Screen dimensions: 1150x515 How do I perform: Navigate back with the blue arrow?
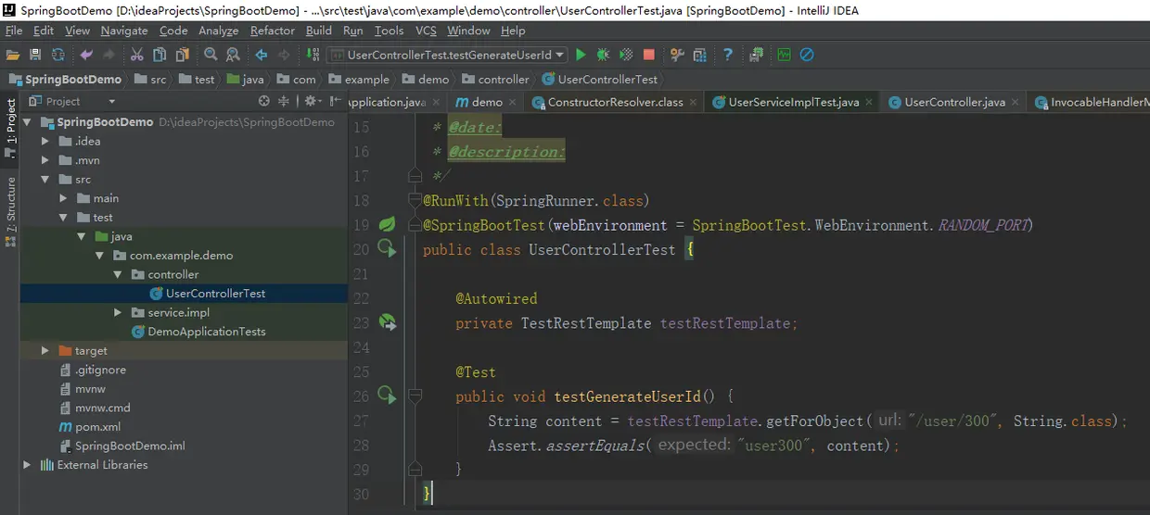pos(262,56)
